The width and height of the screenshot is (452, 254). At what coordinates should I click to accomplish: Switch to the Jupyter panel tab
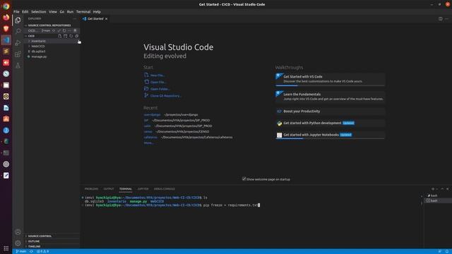(x=143, y=189)
